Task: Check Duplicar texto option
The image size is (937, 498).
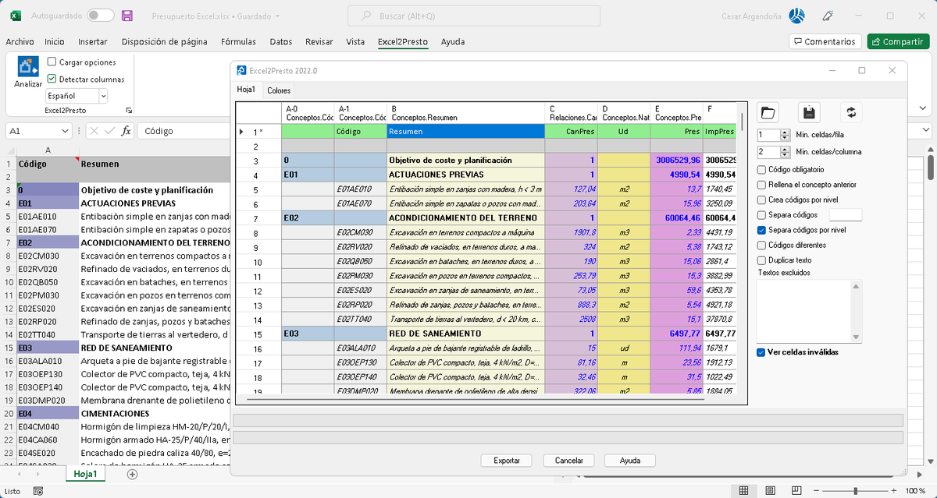Action: click(x=761, y=260)
